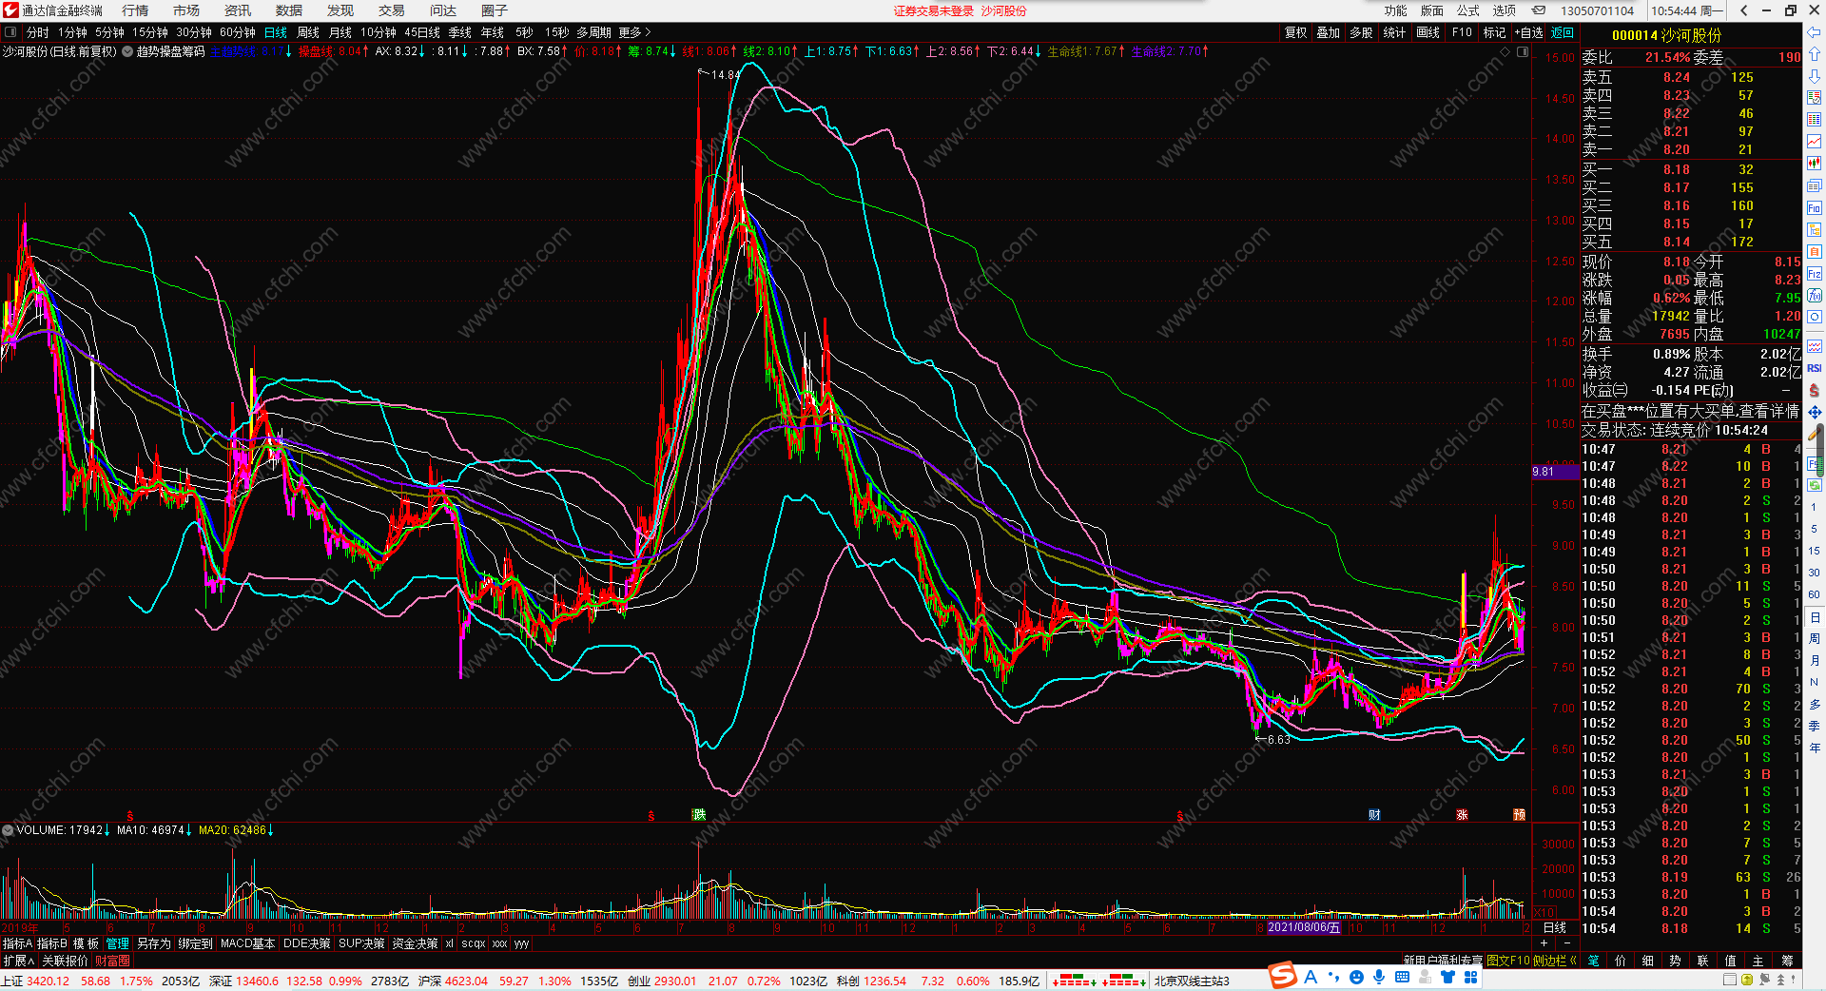
Task: Select the 周 period in right sidebar
Action: [x=1815, y=639]
